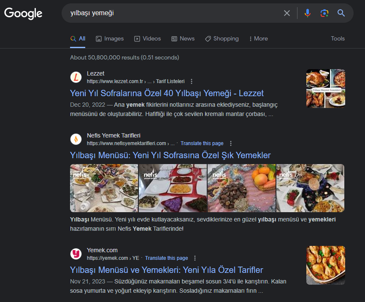Viewport: 365px width, 302px height.
Task: Open the search Tools options
Action: (338, 39)
